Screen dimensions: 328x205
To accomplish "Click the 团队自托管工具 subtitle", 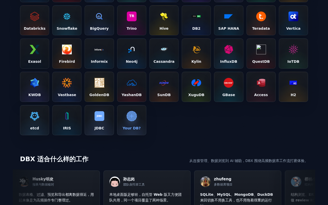I will coord(134,184).
